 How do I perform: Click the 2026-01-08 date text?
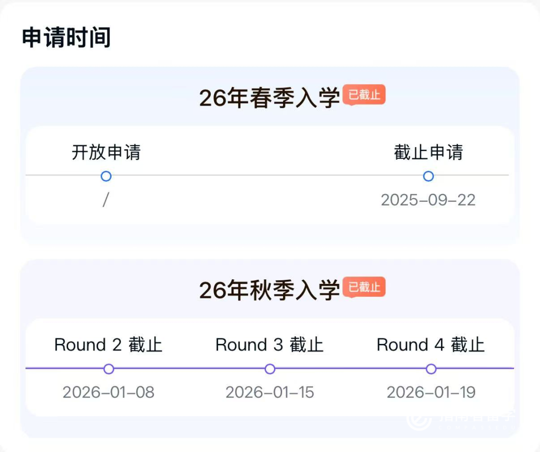(108, 392)
